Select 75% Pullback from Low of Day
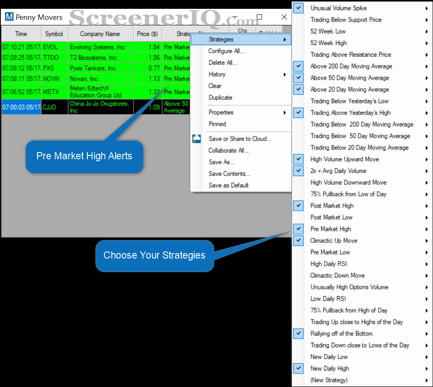 pyautogui.click(x=348, y=194)
